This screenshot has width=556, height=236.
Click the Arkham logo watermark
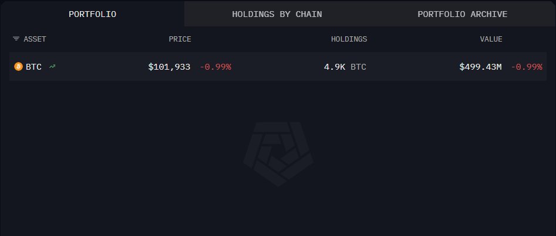pyautogui.click(x=278, y=153)
